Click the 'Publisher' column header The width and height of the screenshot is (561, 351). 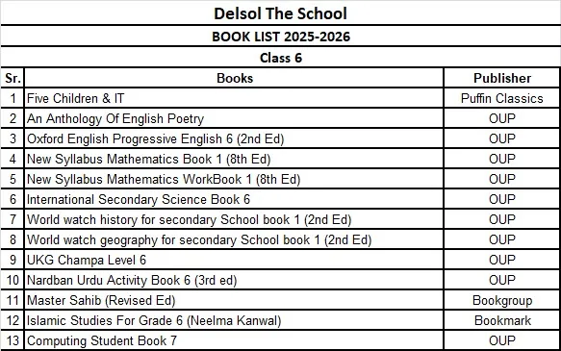pos(502,78)
